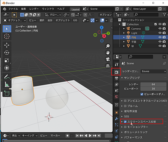Open the ファイル menu
The image size is (168, 142).
(x=13, y=9)
